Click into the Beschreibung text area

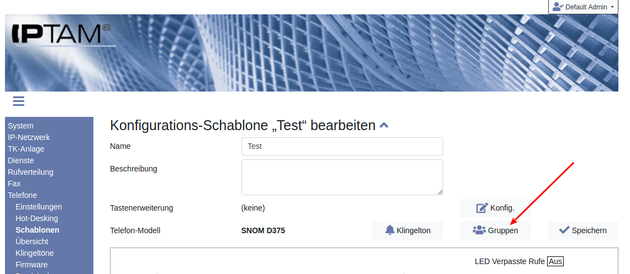(x=342, y=177)
